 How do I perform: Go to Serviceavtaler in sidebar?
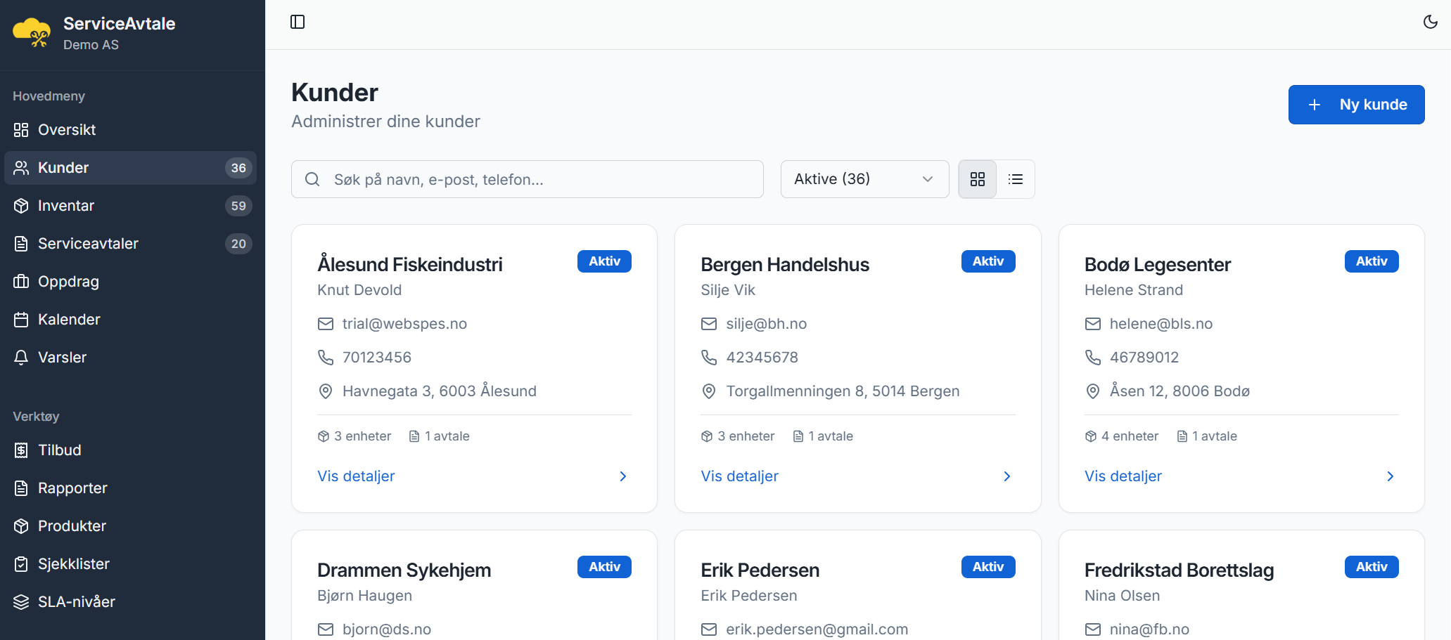[88, 244]
